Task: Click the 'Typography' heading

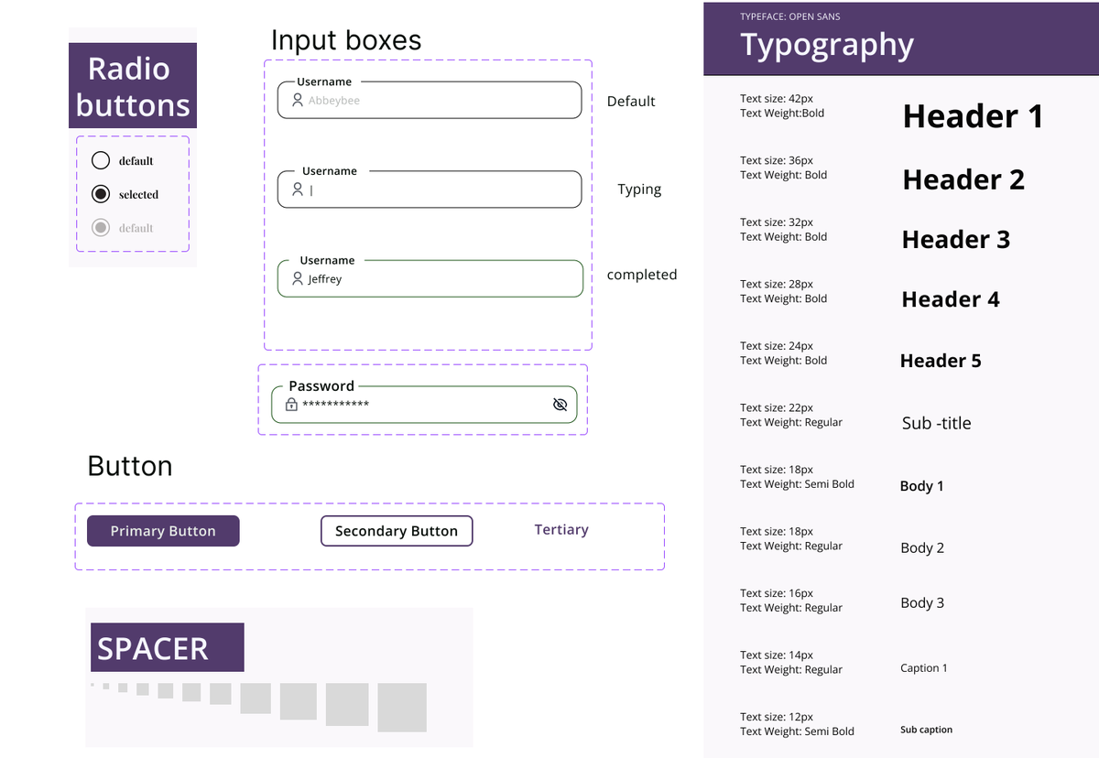Action: [x=827, y=45]
